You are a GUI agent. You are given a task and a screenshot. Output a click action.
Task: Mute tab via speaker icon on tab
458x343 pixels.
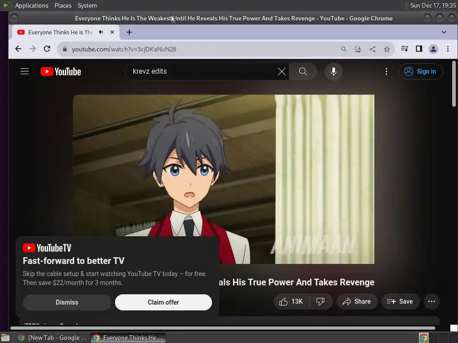click(x=101, y=32)
